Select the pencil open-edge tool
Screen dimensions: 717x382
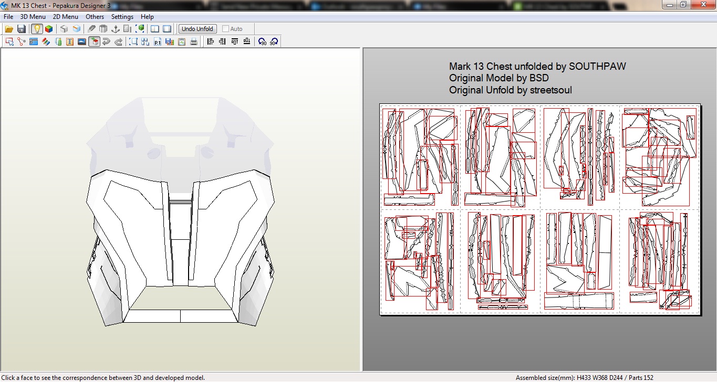pyautogui.click(x=91, y=29)
